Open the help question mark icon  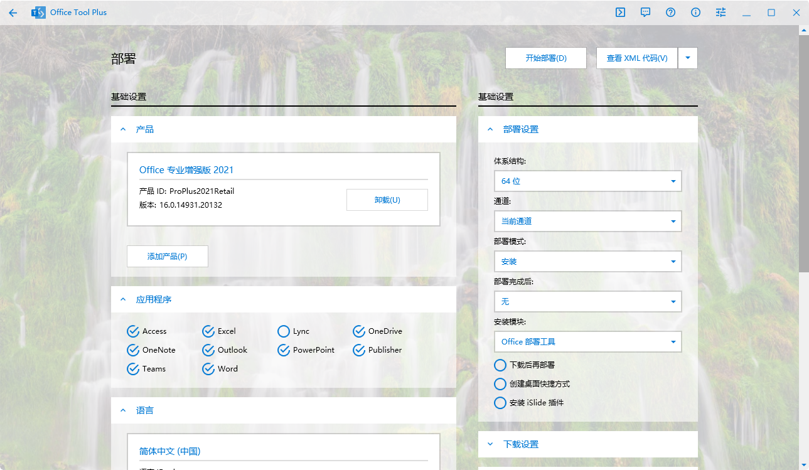pos(670,13)
